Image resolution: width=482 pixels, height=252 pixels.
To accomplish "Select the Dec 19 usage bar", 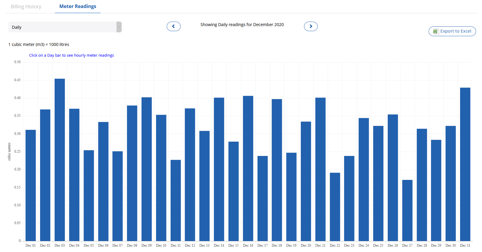I will pos(291,197).
